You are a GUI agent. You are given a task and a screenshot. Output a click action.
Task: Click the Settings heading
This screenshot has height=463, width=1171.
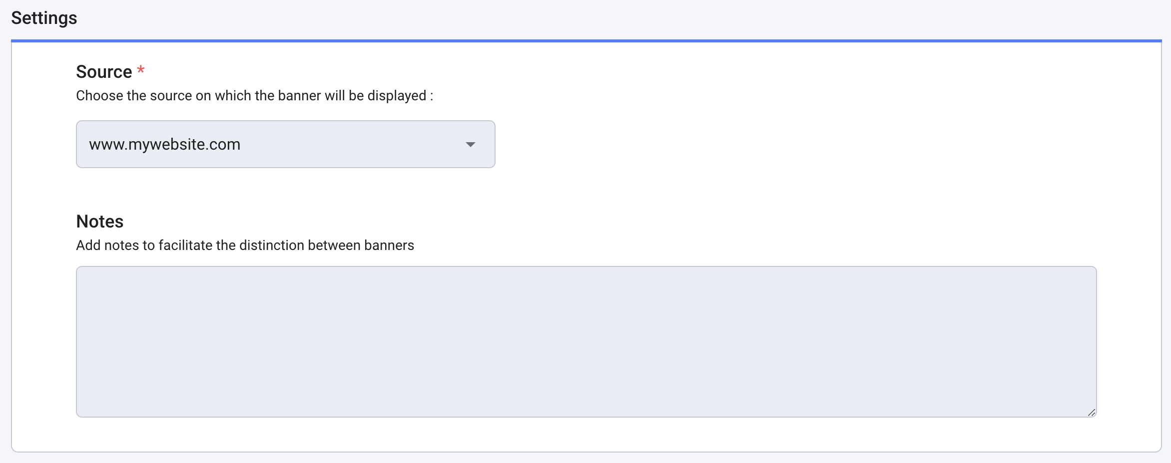[x=44, y=18]
